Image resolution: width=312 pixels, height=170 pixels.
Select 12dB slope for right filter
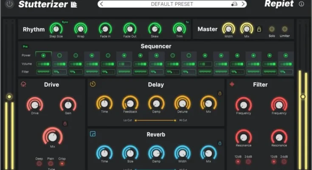274,161
